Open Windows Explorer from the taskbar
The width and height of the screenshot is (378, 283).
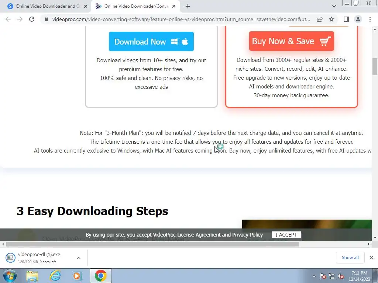click(32, 276)
